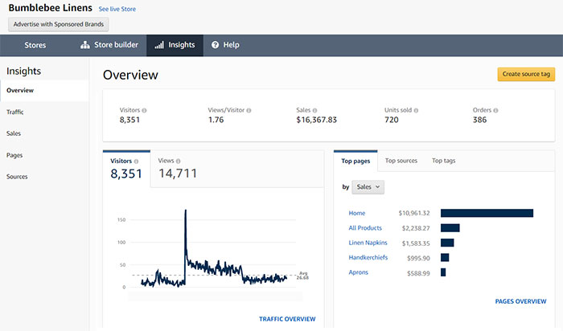Viewport: 563px width, 331px height.
Task: Click info icon next to Visitors summary metric
Action: pyautogui.click(x=144, y=110)
